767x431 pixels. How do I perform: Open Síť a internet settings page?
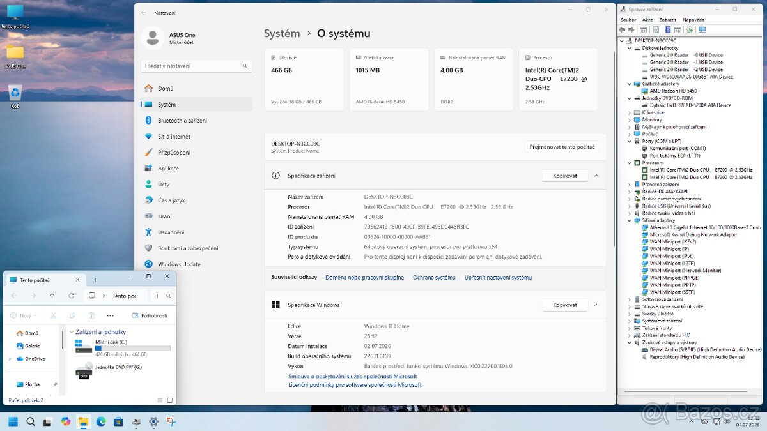(x=196, y=136)
